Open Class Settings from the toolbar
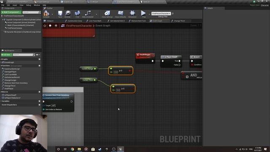270x152 pixels. 107,14
